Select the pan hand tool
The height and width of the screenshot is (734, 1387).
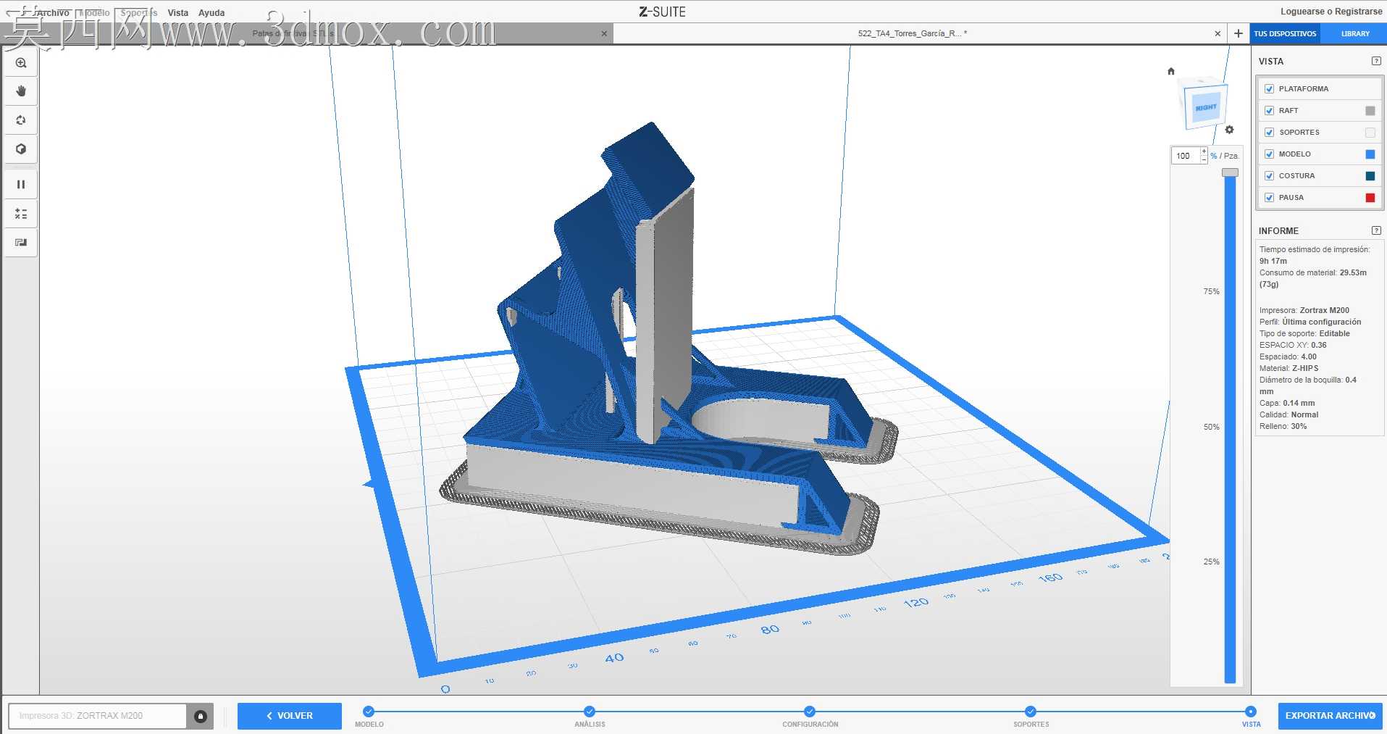(x=21, y=91)
